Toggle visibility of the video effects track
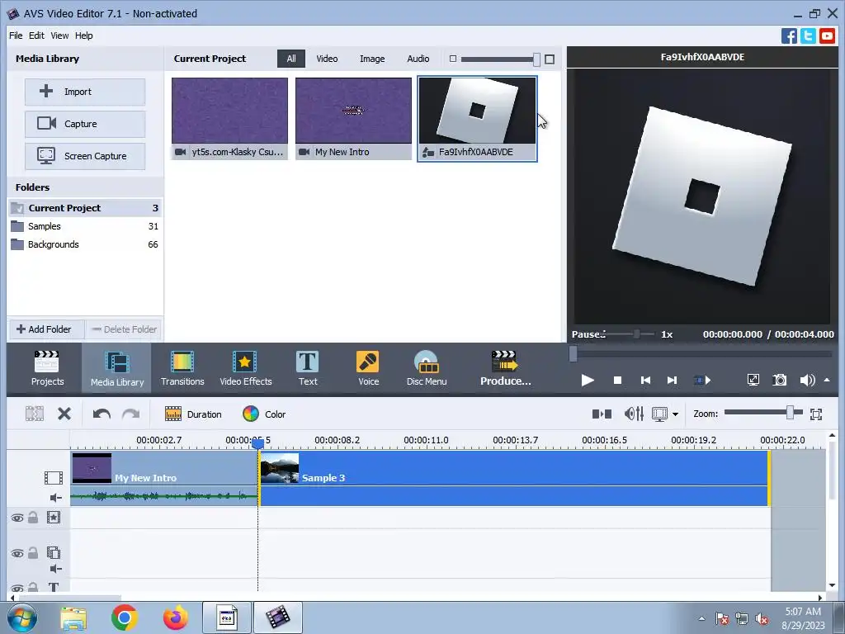This screenshot has height=634, width=845. [17, 518]
